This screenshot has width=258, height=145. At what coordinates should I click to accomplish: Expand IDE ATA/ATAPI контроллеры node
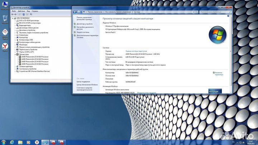[15, 23]
